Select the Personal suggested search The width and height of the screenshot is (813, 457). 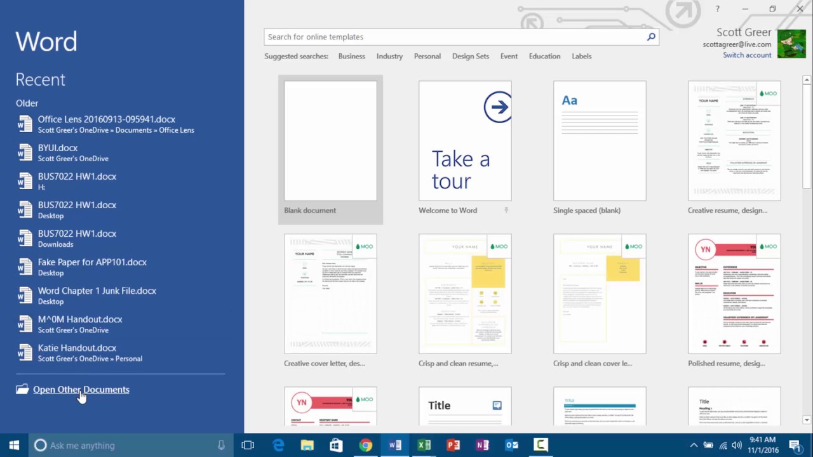point(427,56)
